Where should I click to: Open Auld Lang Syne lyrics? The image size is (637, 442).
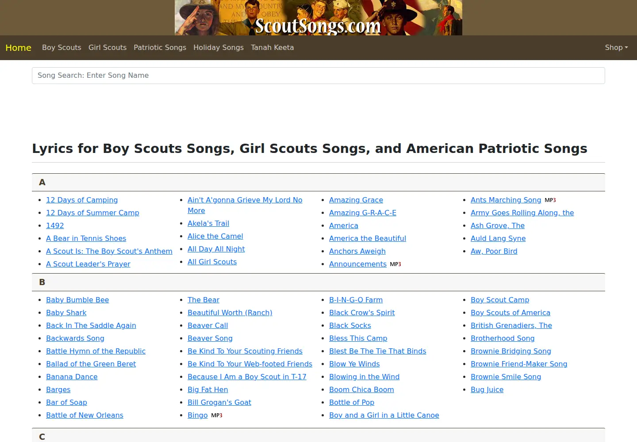[498, 239]
